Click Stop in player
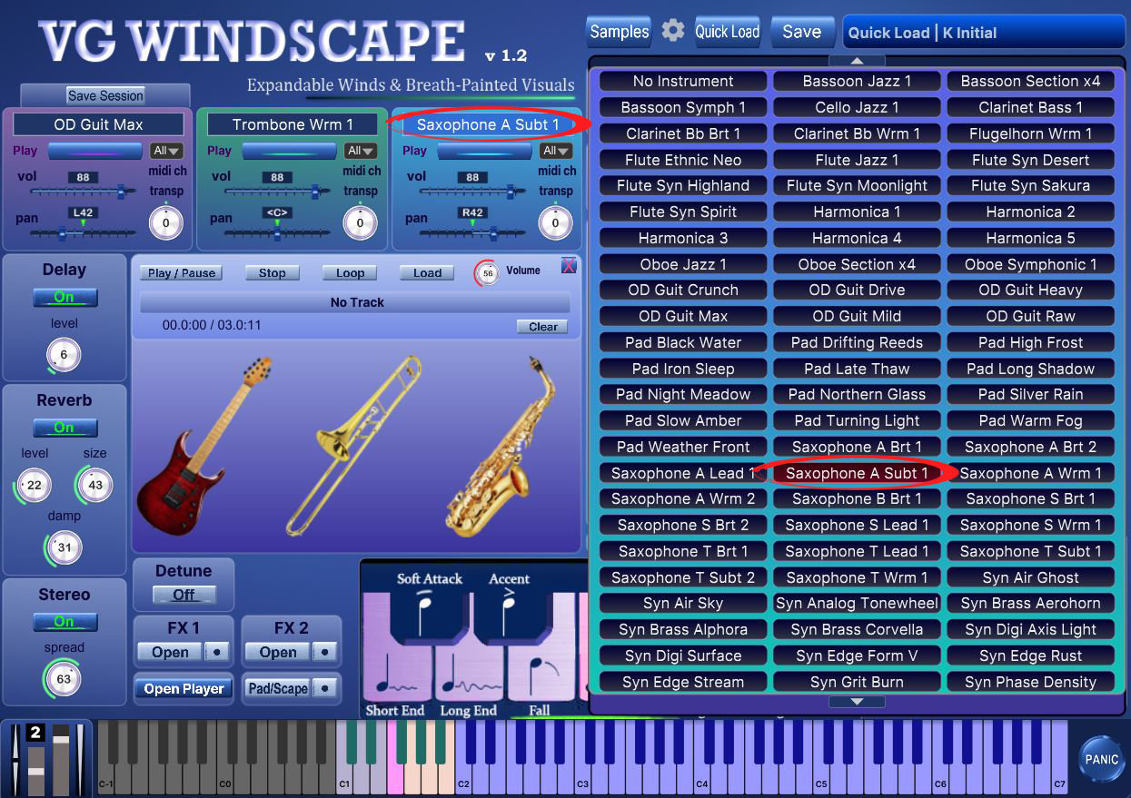This screenshot has width=1131, height=798. coord(272,272)
